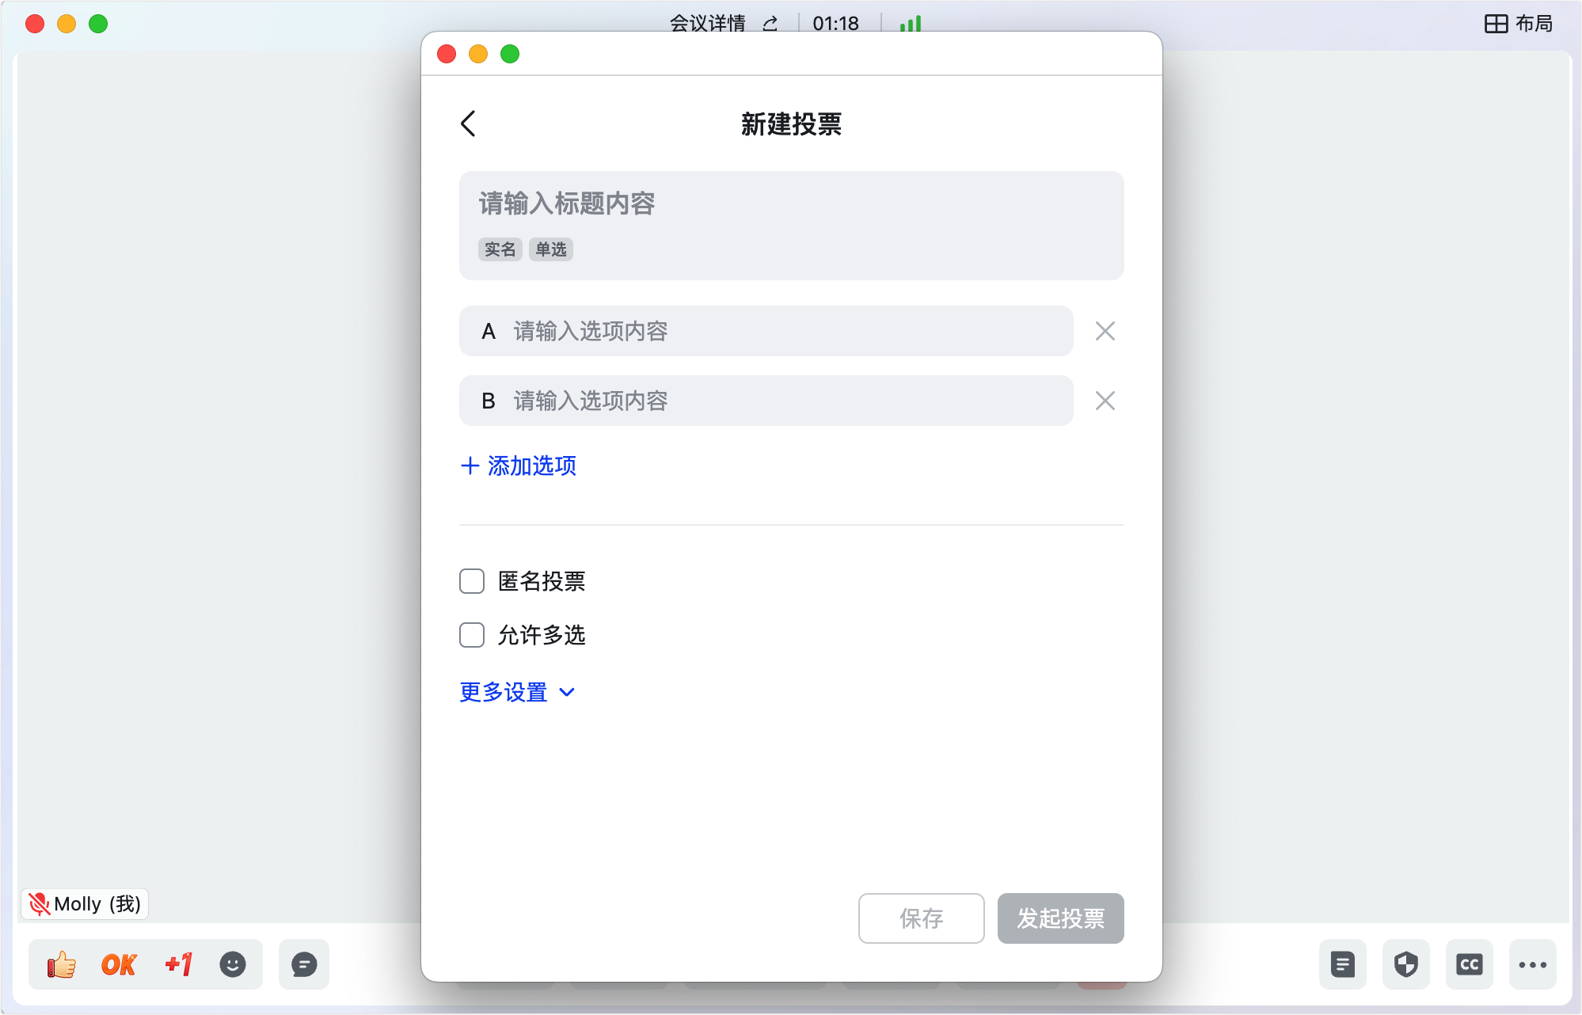Open meeting notes document icon

point(1342,964)
